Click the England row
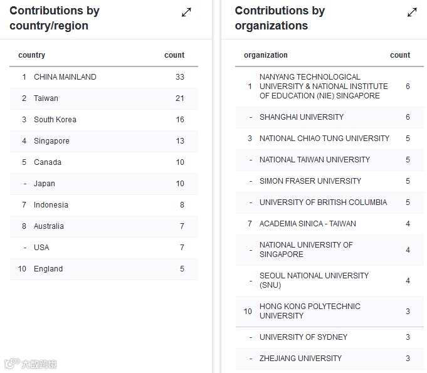427x373 pixels. [x=48, y=269]
